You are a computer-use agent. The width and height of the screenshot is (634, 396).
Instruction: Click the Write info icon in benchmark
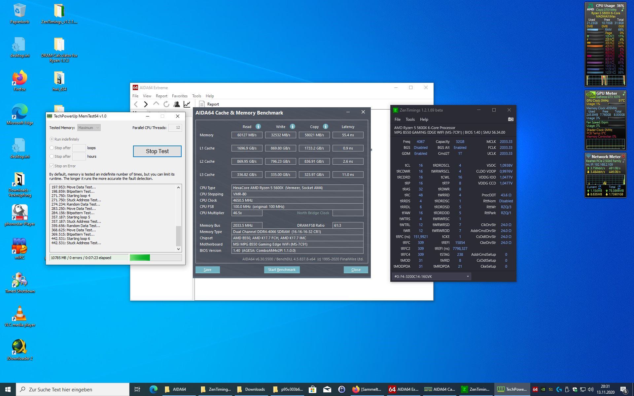[292, 126]
